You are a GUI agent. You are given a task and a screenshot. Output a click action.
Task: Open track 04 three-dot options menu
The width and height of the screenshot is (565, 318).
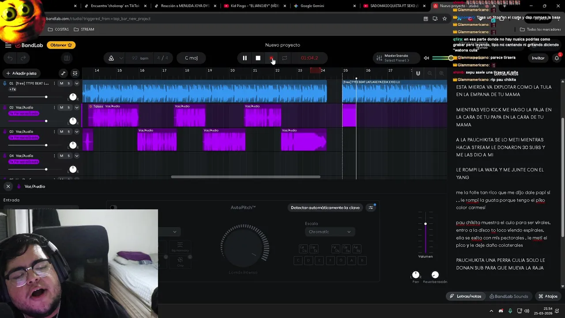coord(54,155)
